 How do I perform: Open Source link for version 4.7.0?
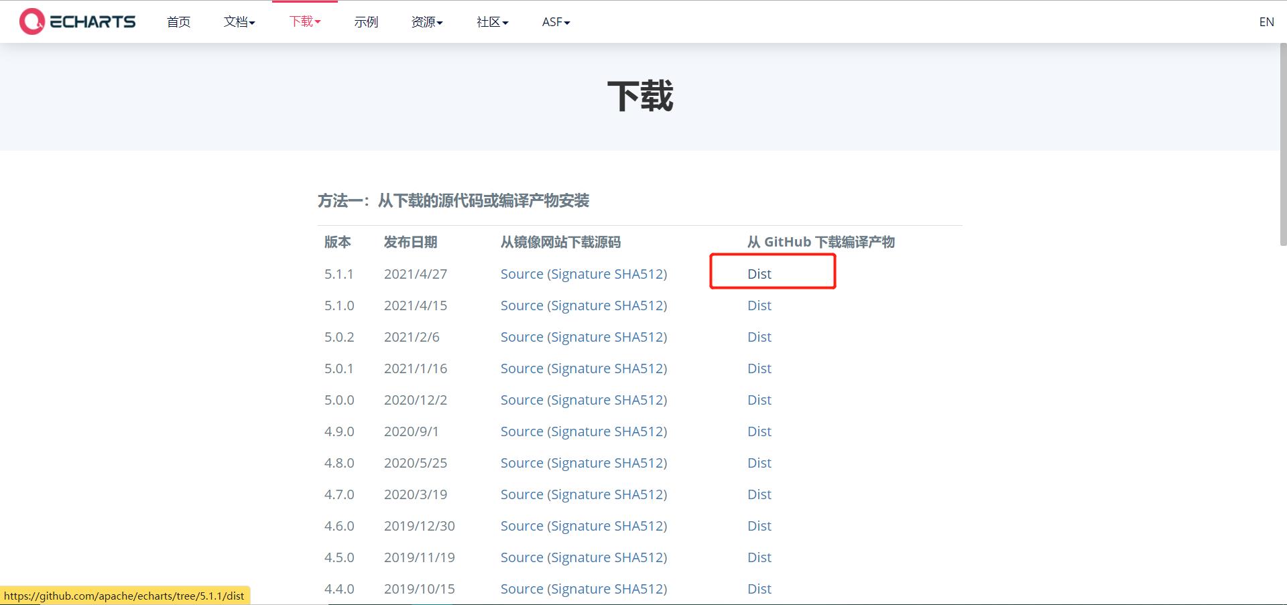(522, 494)
